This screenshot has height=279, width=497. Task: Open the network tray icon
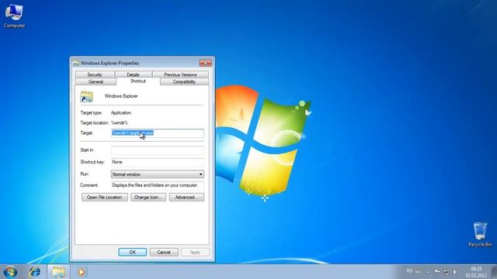pos(447,272)
